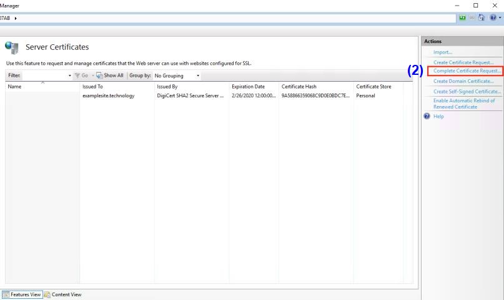Sort by the Expiration Date column header
Image resolution: width=504 pixels, height=300 pixels.
pyautogui.click(x=254, y=87)
